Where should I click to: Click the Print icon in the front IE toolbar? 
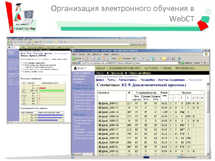[147, 59]
